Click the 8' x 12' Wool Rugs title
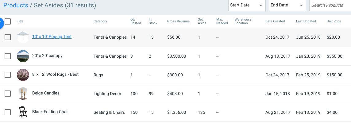 55,74
